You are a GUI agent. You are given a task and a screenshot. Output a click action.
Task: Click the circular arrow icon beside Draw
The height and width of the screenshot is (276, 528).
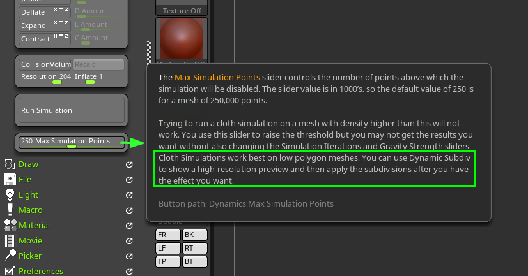(x=129, y=164)
